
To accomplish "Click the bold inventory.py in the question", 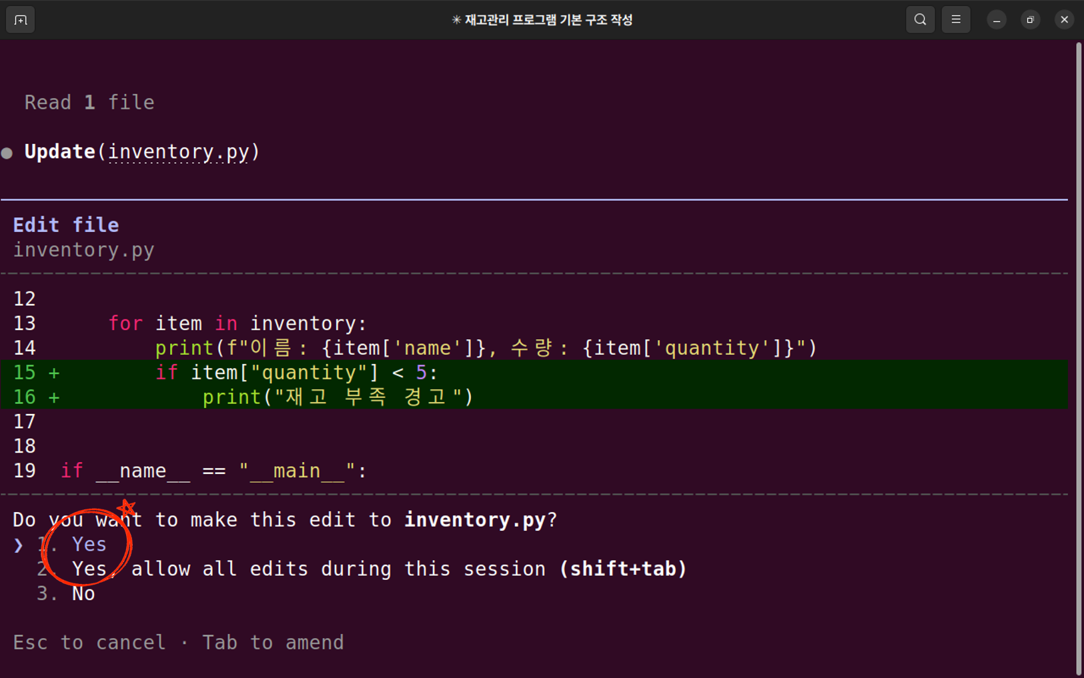I will pos(475,520).
